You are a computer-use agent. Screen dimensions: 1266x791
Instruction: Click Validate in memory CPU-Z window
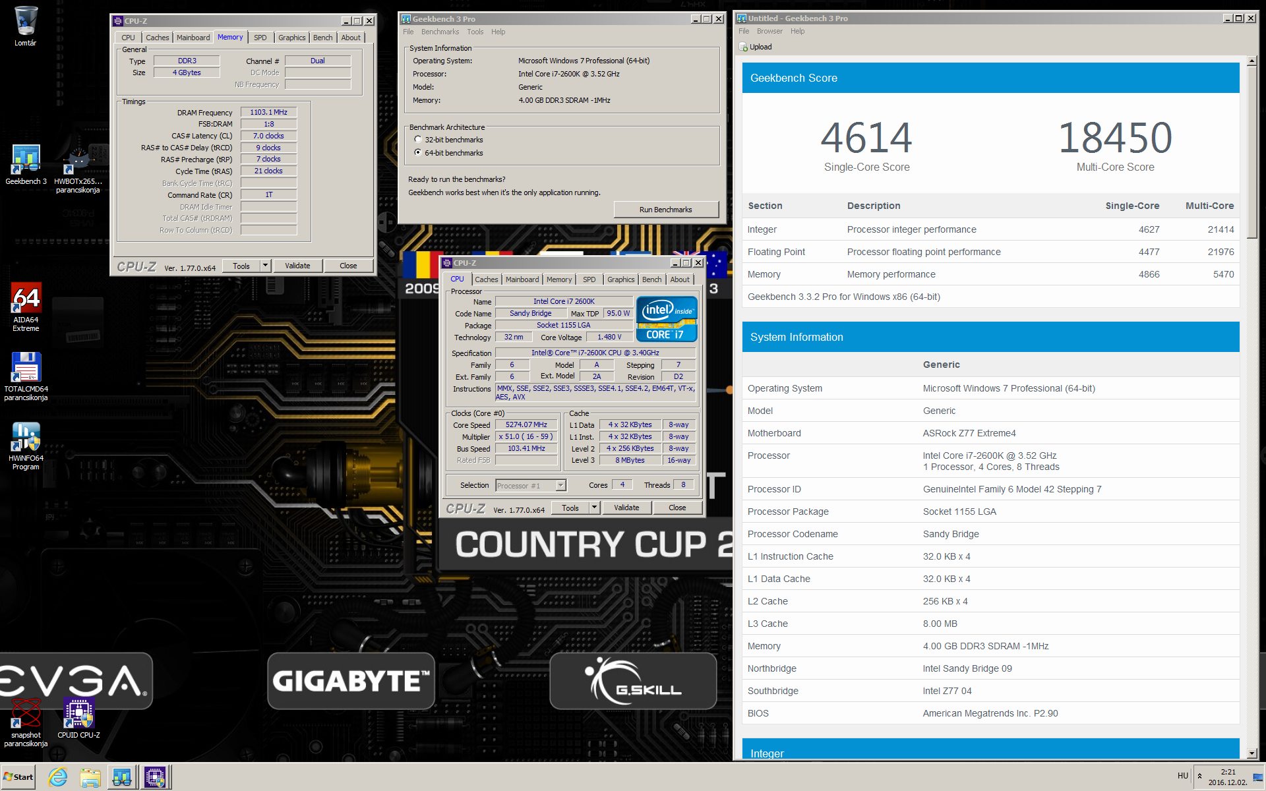[297, 266]
